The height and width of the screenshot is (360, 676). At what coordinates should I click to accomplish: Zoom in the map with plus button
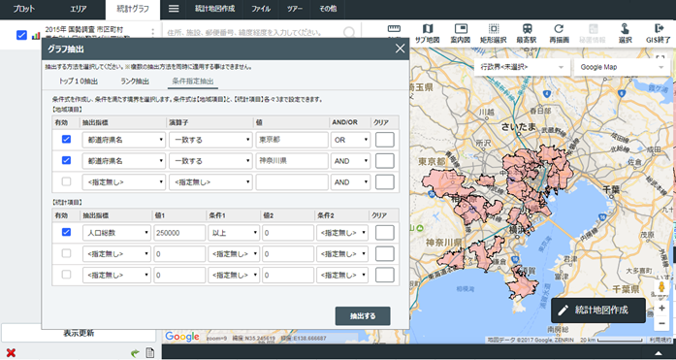pos(661,309)
